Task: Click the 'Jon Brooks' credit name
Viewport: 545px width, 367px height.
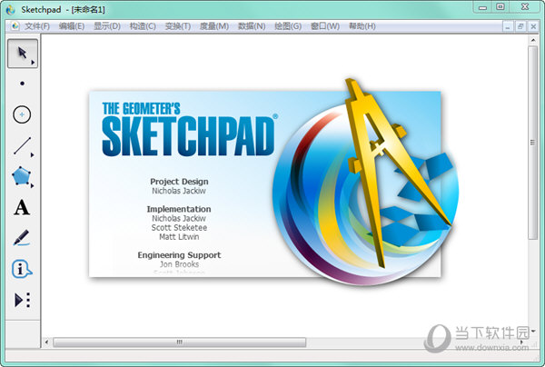Action: 179,264
